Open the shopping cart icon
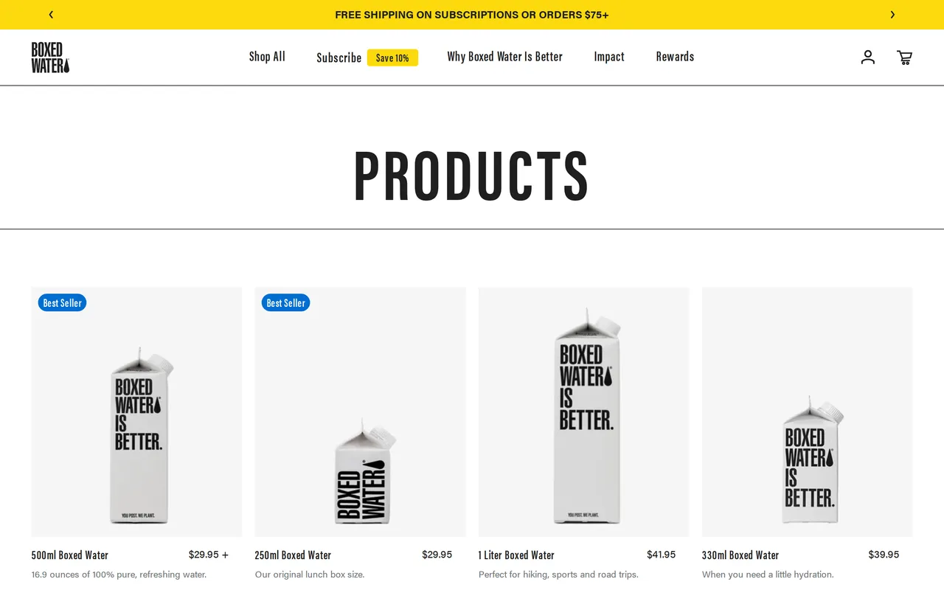Screen dimensions: 944x590 pyautogui.click(x=904, y=58)
